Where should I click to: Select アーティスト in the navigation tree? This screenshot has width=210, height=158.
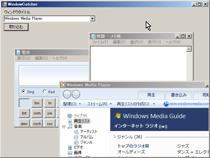[x=89, y=132]
